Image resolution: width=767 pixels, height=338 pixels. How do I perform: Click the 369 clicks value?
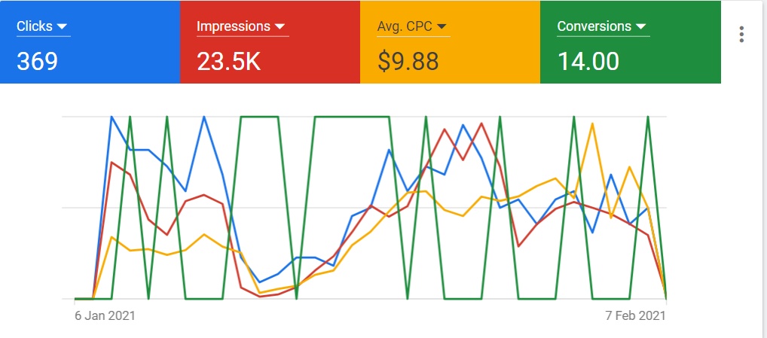[x=37, y=61]
